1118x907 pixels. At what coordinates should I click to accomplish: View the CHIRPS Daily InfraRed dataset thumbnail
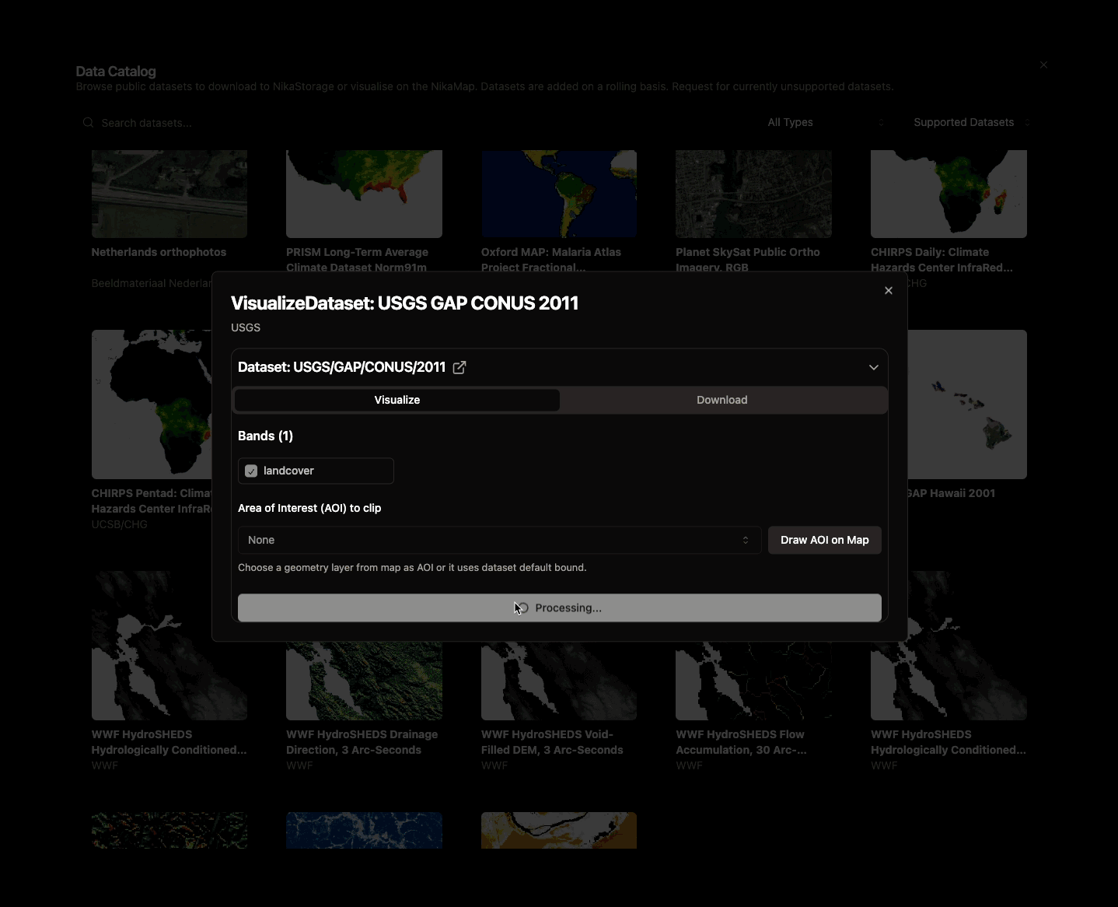[948, 194]
